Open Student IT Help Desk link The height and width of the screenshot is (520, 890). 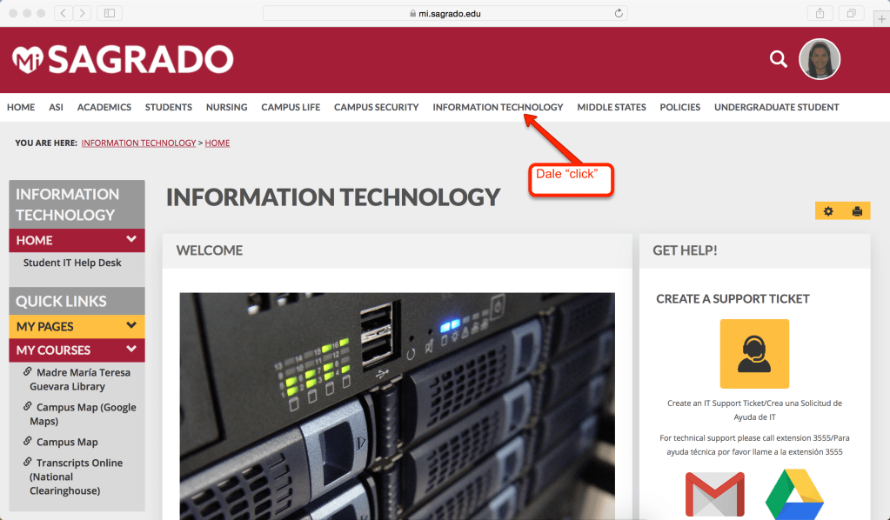[x=72, y=263]
